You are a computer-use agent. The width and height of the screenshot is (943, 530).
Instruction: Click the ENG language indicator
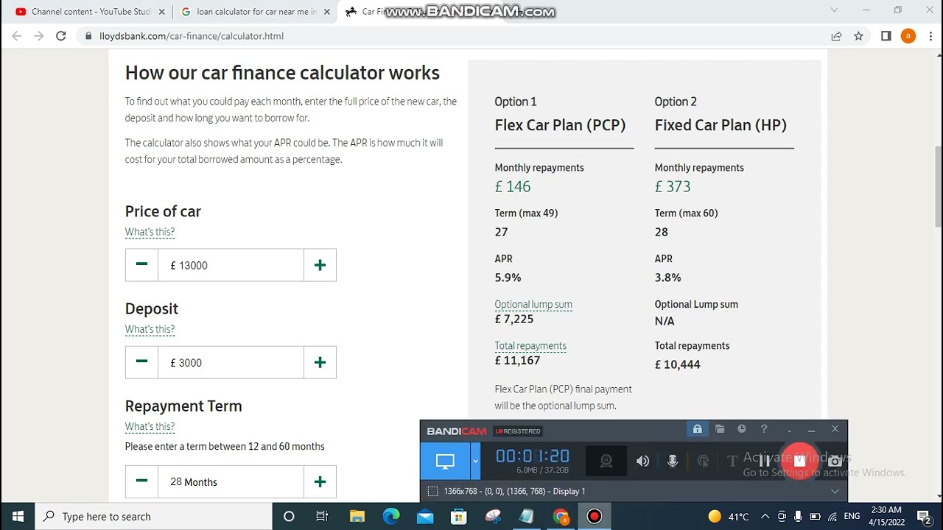click(x=852, y=517)
